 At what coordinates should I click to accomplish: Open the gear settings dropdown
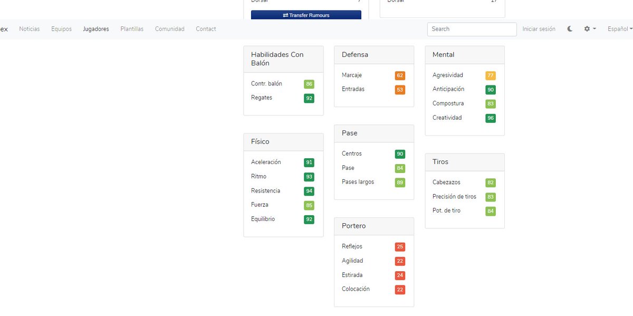click(x=590, y=29)
